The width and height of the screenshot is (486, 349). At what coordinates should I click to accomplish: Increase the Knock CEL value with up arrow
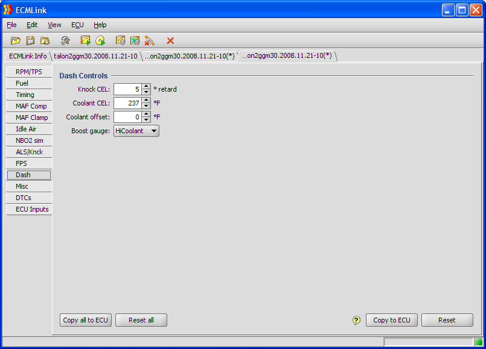tap(146, 86)
